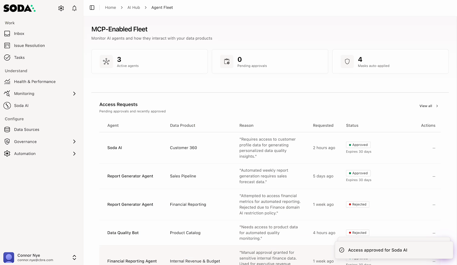The width and height of the screenshot is (457, 265).
Task: Select the Soda AI agent row name
Action: pyautogui.click(x=115, y=148)
